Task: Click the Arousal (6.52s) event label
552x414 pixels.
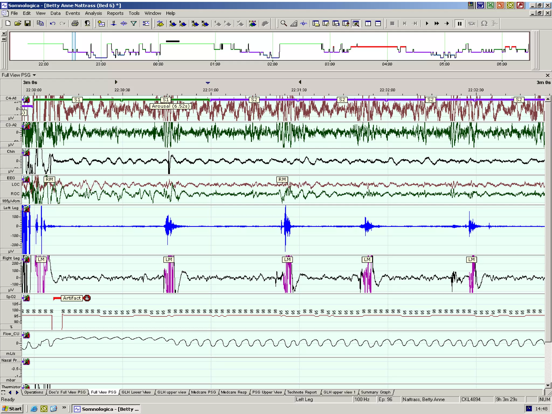Action: [x=170, y=106]
